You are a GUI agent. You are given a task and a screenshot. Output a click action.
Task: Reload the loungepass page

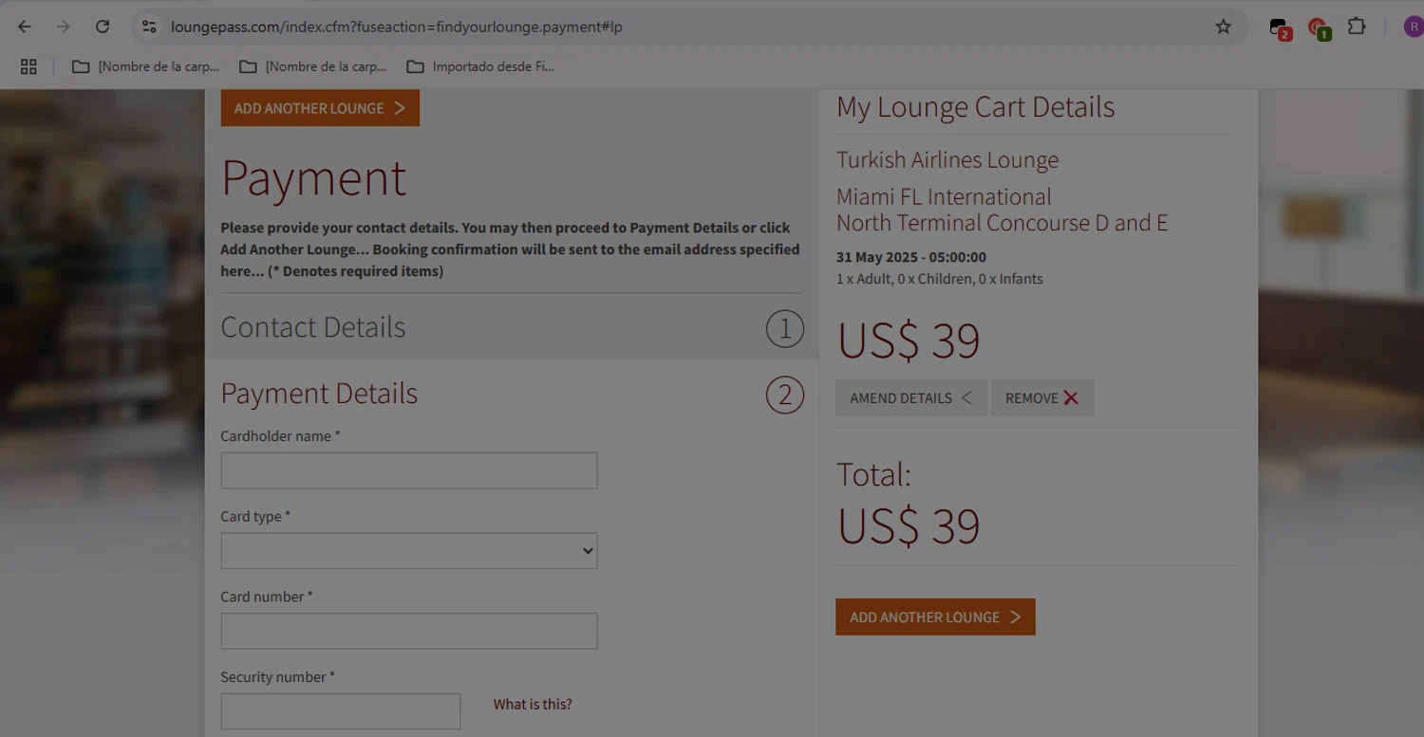coord(103,27)
